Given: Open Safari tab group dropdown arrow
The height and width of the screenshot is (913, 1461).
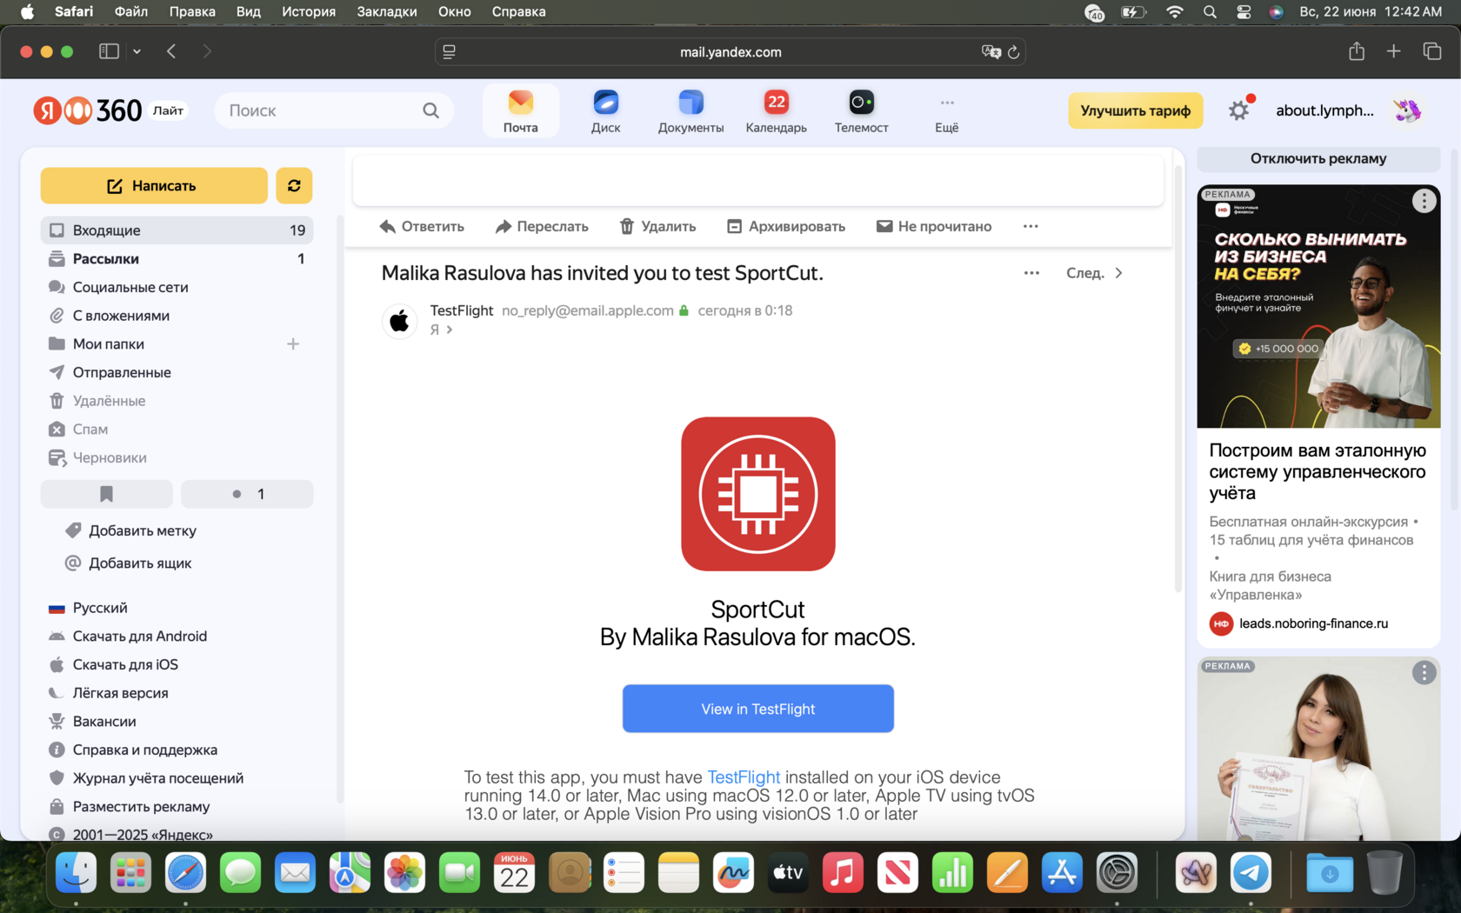Looking at the screenshot, I should click(137, 51).
